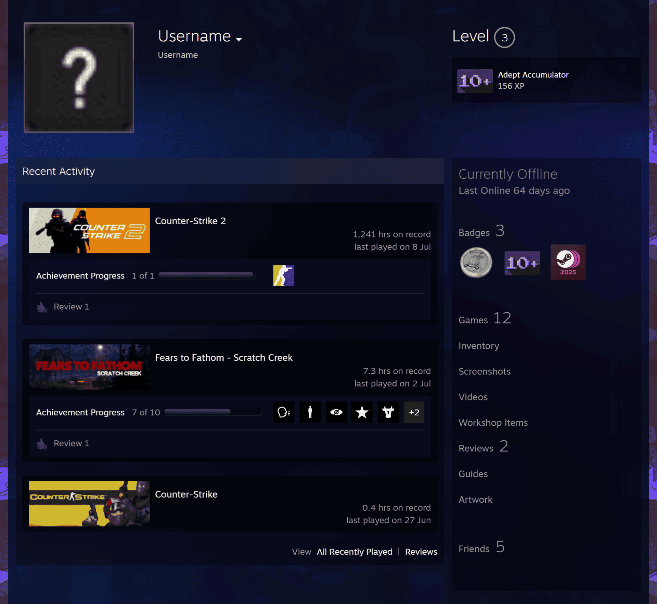This screenshot has width=657, height=604.
Task: Open the Counter-Strike 2 game title link
Action: coord(190,221)
